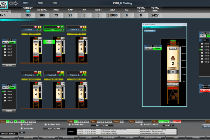Click the large silo 2 graphic in Silo Details
This screenshot has height=140, width=210.
point(173,72)
